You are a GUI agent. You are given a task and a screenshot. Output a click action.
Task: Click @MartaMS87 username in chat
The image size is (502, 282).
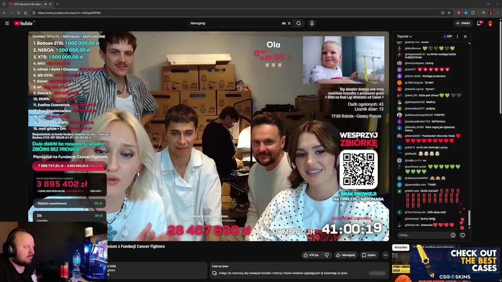[x=413, y=136]
